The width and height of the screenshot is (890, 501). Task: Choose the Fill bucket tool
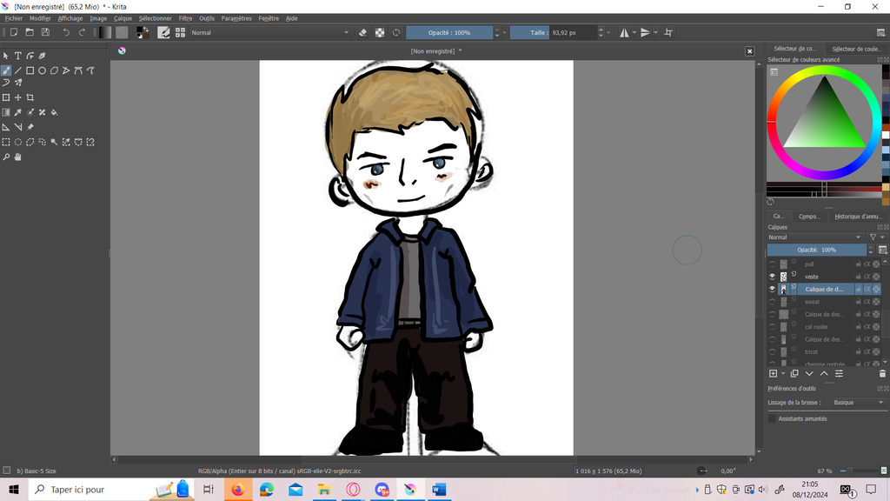tap(54, 112)
